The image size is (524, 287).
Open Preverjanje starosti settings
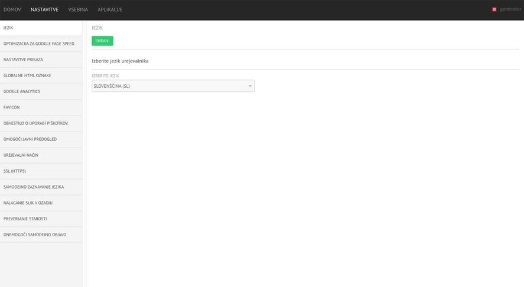[41, 219]
